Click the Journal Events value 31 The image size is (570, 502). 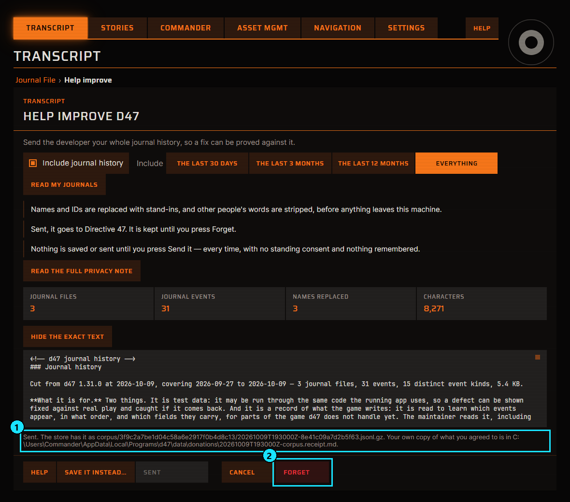[165, 309]
